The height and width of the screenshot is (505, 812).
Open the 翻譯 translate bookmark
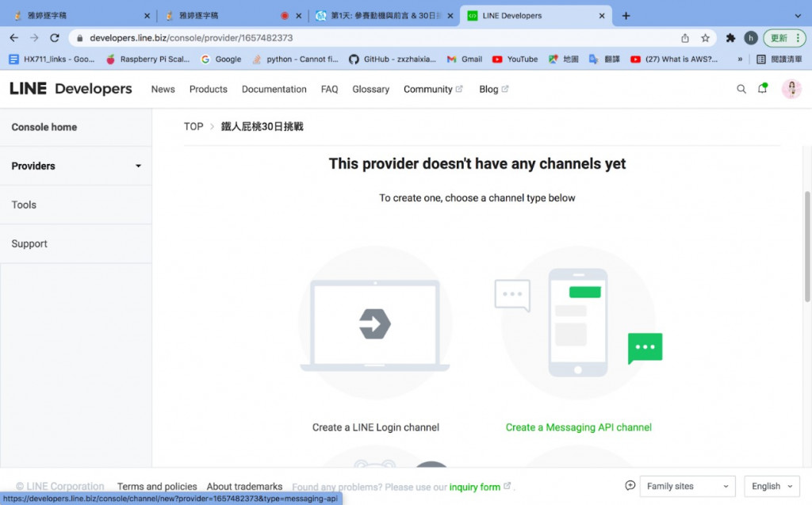coord(605,59)
